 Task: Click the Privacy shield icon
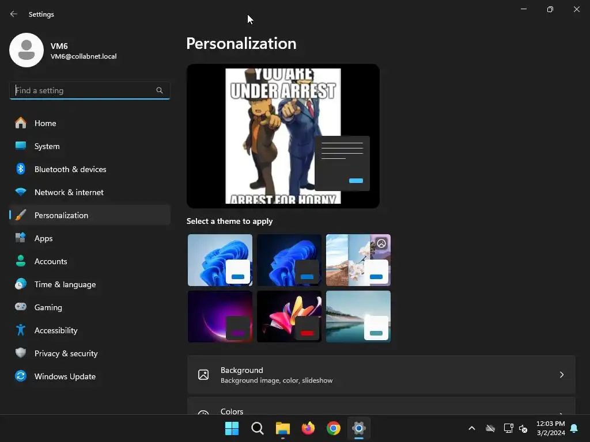21,353
